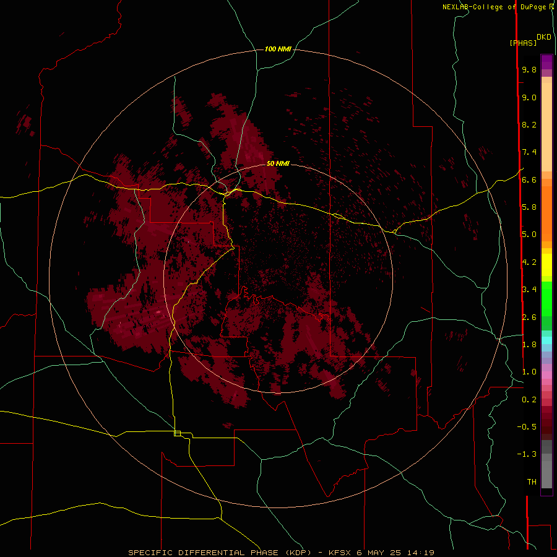The width and height of the screenshot is (557, 557).
Task: Click the 9.0 scale value
Action: click(x=529, y=97)
